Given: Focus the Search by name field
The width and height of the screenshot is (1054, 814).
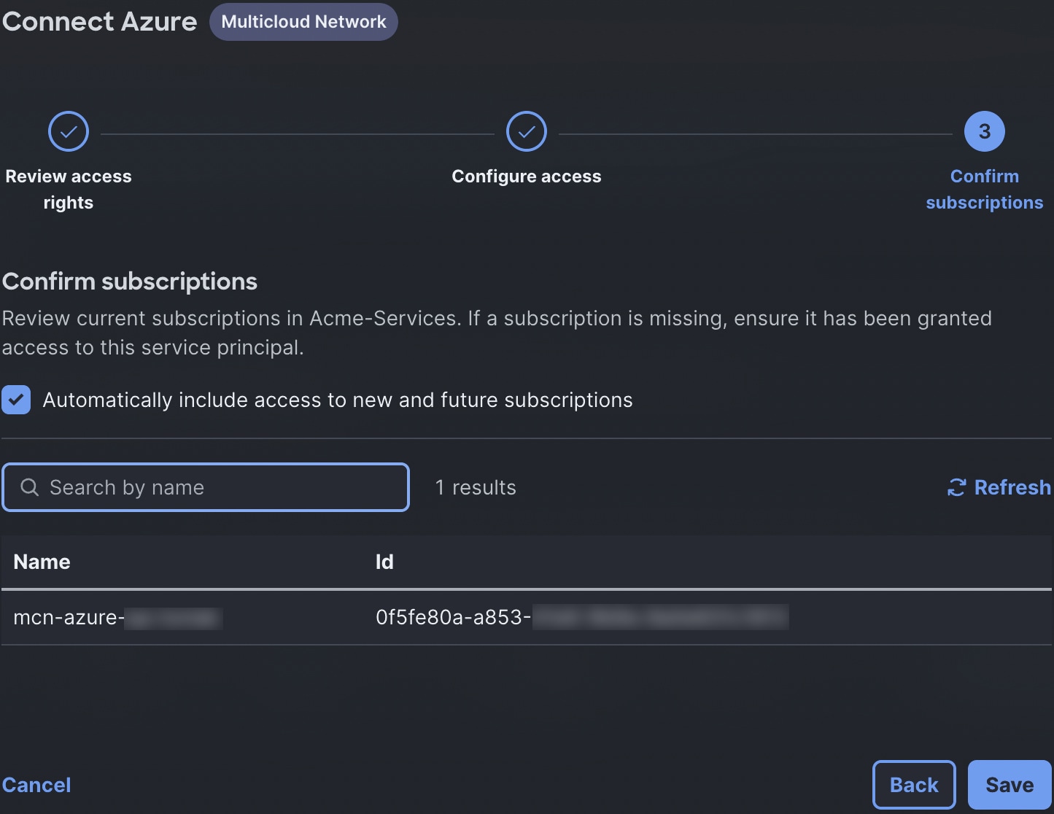Looking at the screenshot, I should 206,487.
